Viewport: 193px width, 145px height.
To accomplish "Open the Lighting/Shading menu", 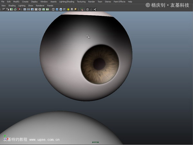I will pyautogui.click(x=67, y=2).
